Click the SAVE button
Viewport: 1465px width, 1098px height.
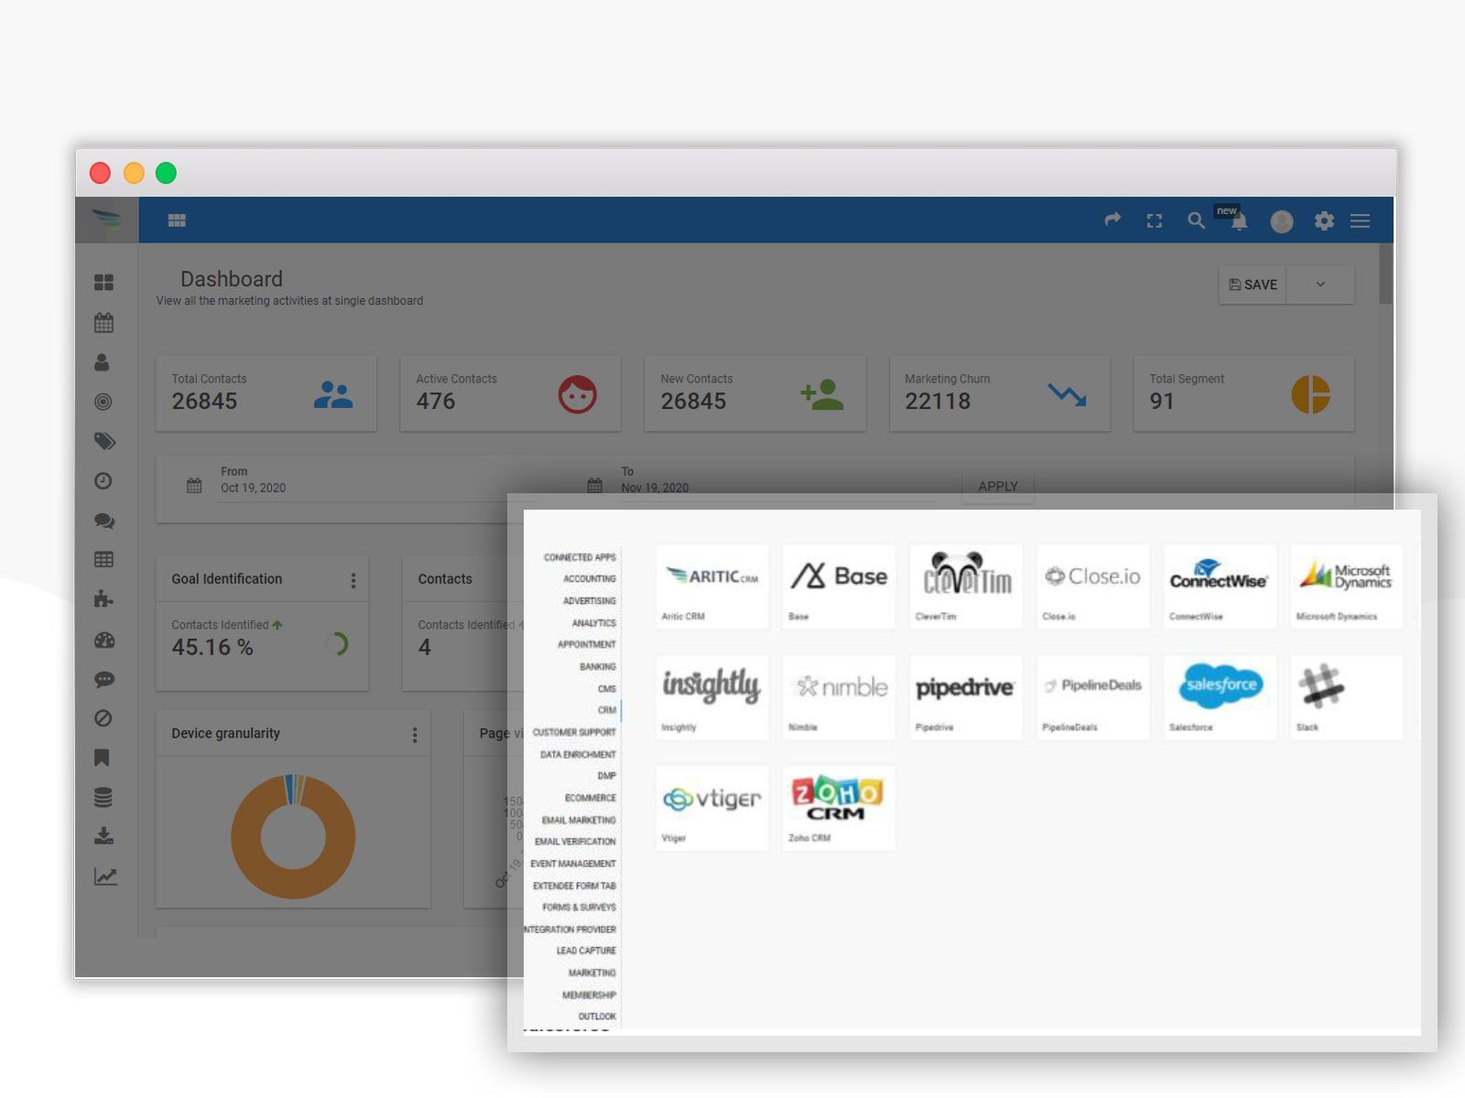point(1253,285)
